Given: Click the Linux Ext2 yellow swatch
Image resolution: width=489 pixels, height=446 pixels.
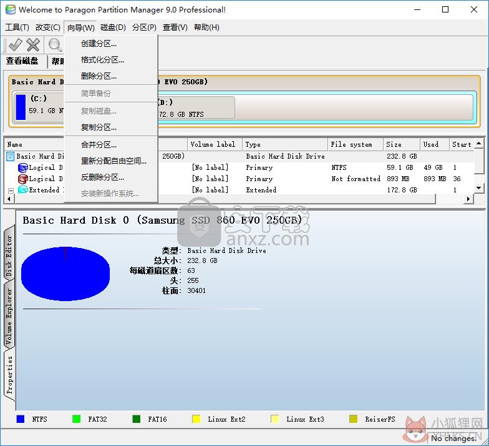Looking at the screenshot, I should click(196, 419).
